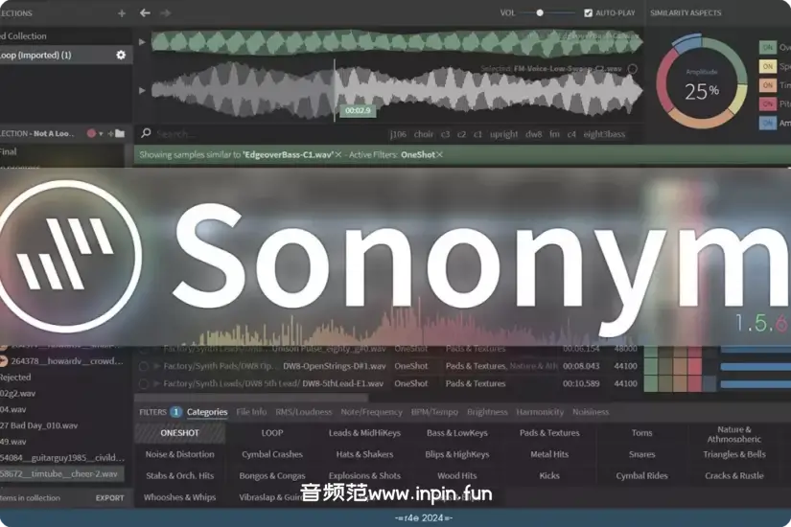Go back with the left arrow

click(x=146, y=12)
